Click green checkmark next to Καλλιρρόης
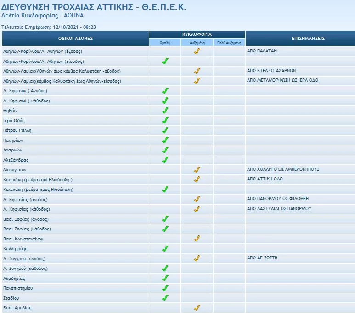Viewport: 355px width, 313px height. click(x=165, y=248)
